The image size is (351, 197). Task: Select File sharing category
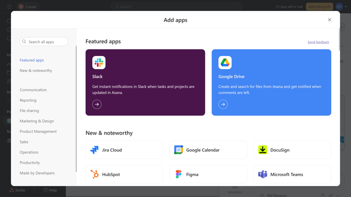pos(29,111)
